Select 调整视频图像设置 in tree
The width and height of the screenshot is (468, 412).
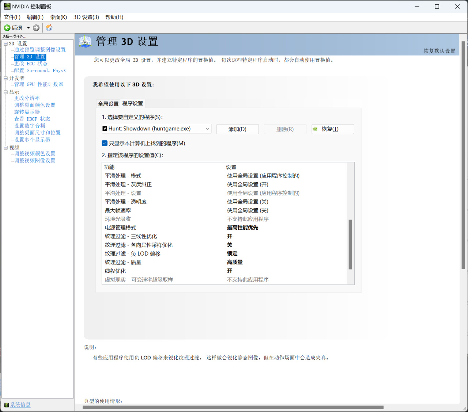pos(35,161)
